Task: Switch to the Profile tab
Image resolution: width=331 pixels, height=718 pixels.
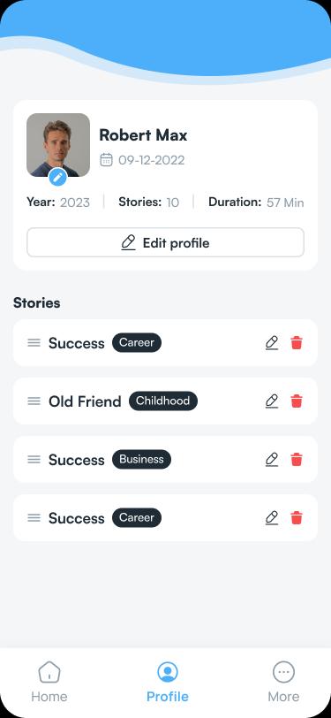Action: [x=168, y=682]
